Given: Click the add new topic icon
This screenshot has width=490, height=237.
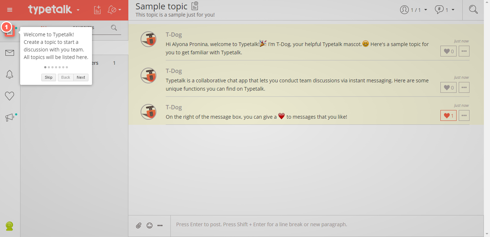Looking at the screenshot, I should (97, 10).
